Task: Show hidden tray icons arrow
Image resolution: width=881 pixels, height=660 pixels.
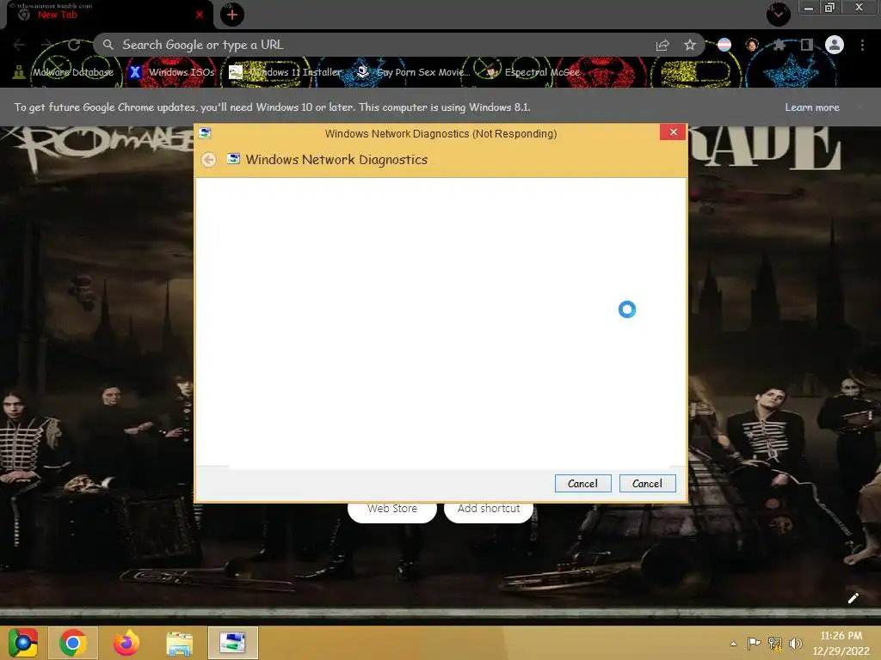Action: pyautogui.click(x=733, y=644)
